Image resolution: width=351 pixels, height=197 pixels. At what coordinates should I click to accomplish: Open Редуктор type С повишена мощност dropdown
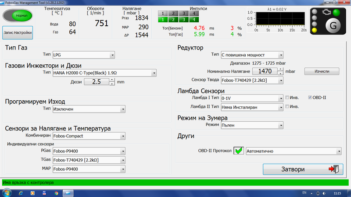[252, 55]
